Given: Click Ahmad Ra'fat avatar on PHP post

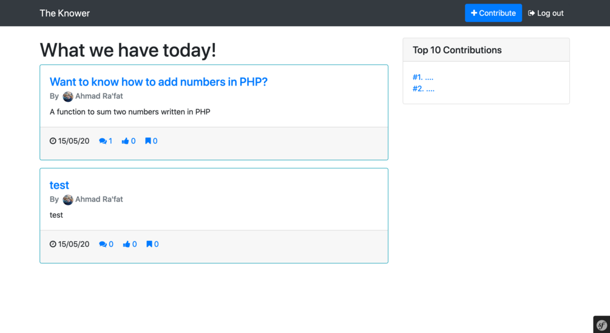Looking at the screenshot, I should pyautogui.click(x=68, y=96).
